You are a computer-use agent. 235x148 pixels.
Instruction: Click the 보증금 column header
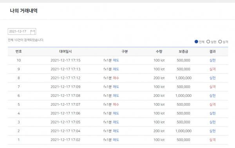pos(183,52)
